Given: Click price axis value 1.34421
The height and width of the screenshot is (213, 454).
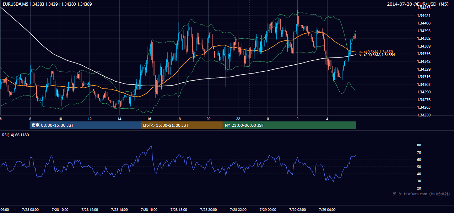Looking at the screenshot, I should [424, 16].
